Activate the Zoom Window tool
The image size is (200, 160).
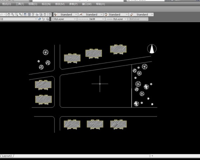[17, 15]
